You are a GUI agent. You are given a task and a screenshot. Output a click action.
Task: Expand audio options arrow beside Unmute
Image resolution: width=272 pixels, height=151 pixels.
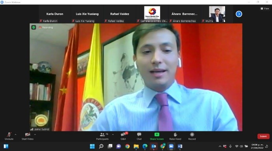click(15, 135)
